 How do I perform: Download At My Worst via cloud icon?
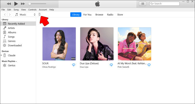pos(149,65)
